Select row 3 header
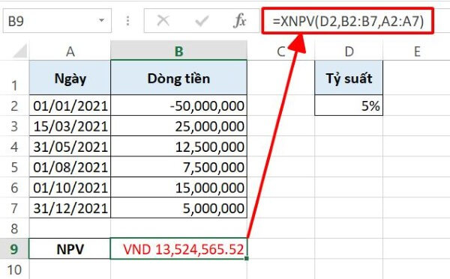The height and width of the screenshot is (279, 450). tap(14, 126)
